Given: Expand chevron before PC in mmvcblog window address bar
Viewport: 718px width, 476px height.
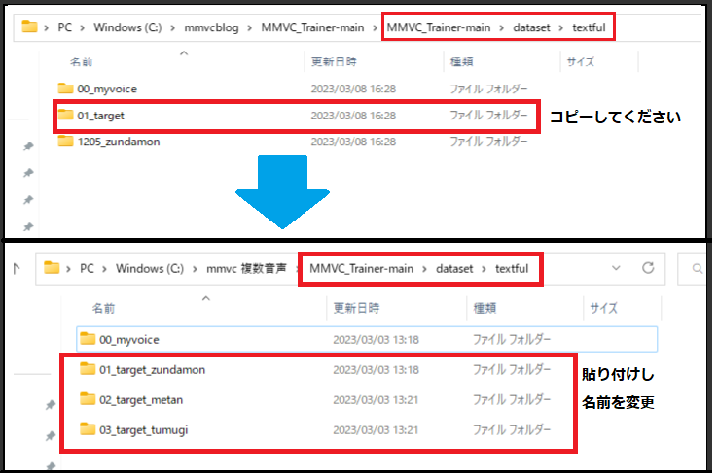Looking at the screenshot, I should (x=47, y=28).
